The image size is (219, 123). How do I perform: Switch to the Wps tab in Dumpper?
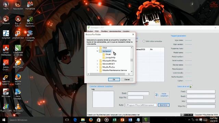[x=96, y=31]
